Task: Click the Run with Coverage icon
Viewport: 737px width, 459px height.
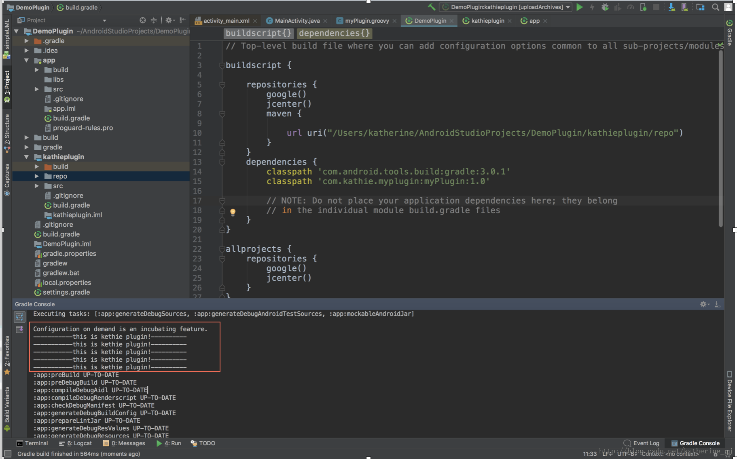Action: coord(617,7)
